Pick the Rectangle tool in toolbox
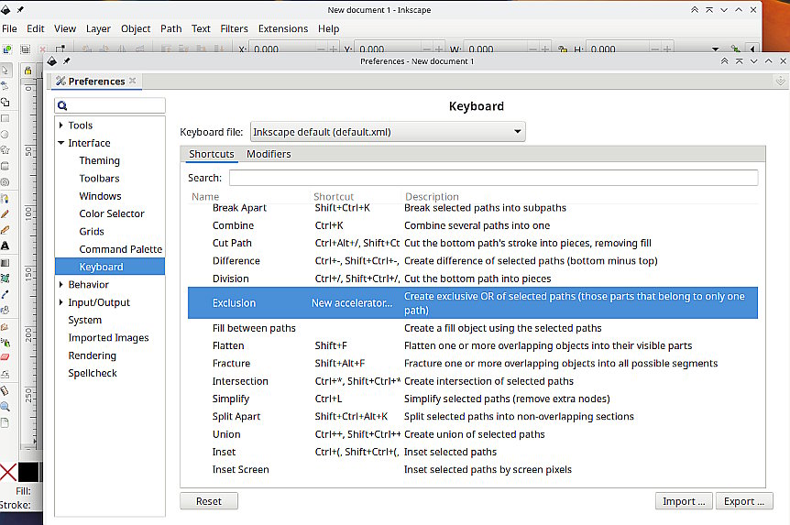This screenshot has width=790, height=525. 5,118
